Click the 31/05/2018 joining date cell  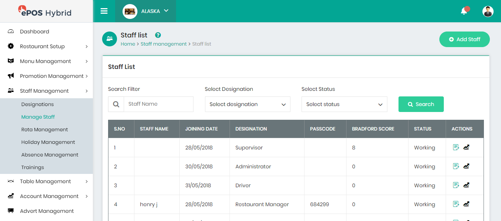tap(205, 185)
